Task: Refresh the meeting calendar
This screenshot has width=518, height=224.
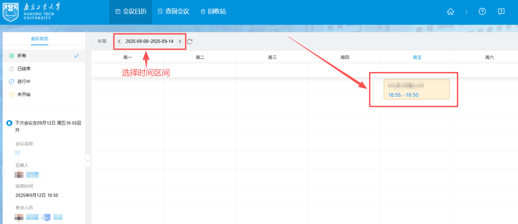Action: [x=190, y=41]
